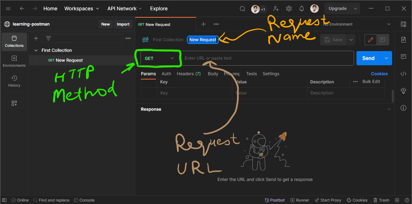412x204 pixels.
Task: Open the Send options dropdown arrow
Action: tap(386, 58)
